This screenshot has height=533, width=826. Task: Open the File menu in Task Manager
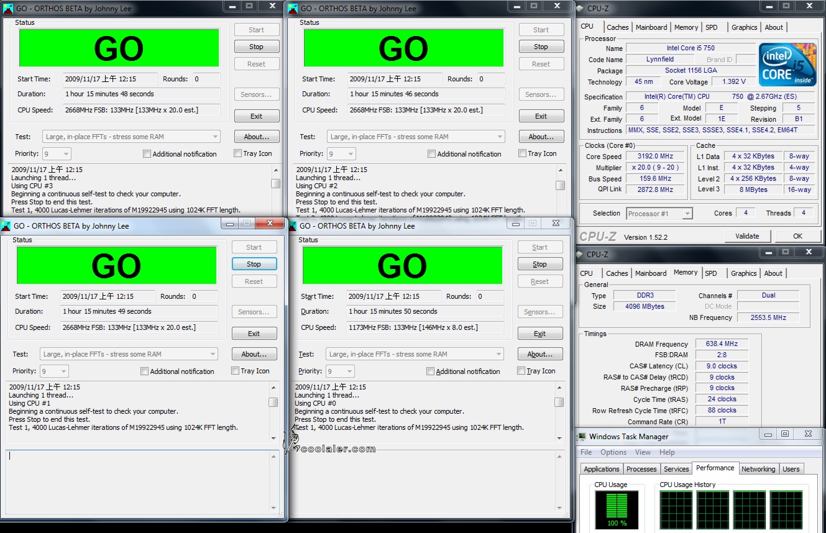pyautogui.click(x=586, y=452)
